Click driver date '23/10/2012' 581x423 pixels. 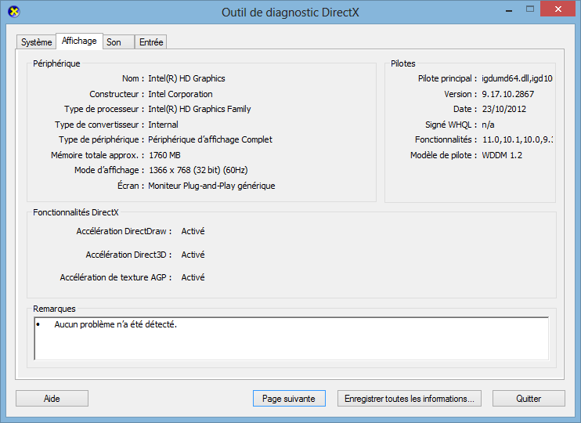click(x=504, y=109)
